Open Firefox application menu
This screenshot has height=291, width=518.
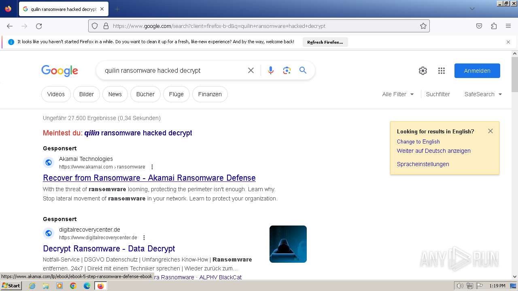tap(508, 26)
